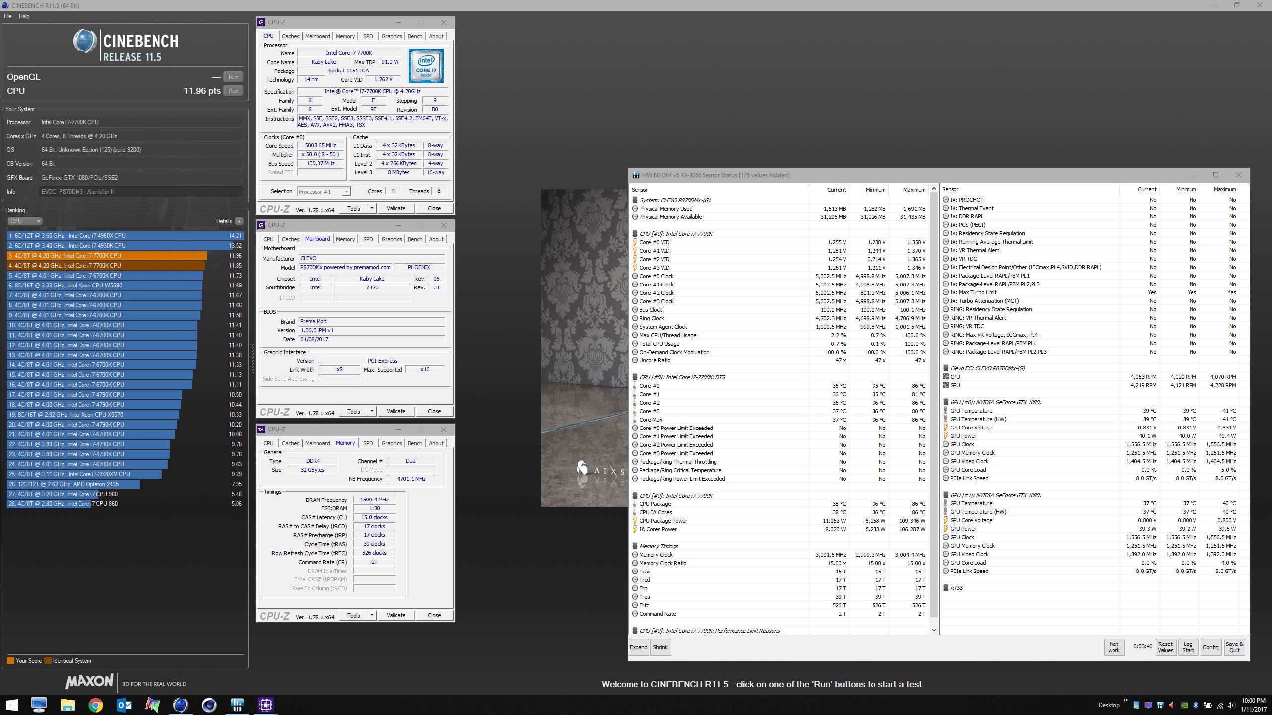1272x715 pixels.
Task: Open Tools dropdown arrow in CPU-Z Mainboard-tab window
Action: click(372, 411)
